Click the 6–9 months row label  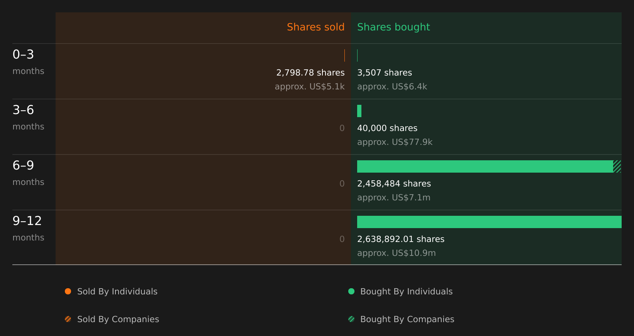tap(28, 173)
